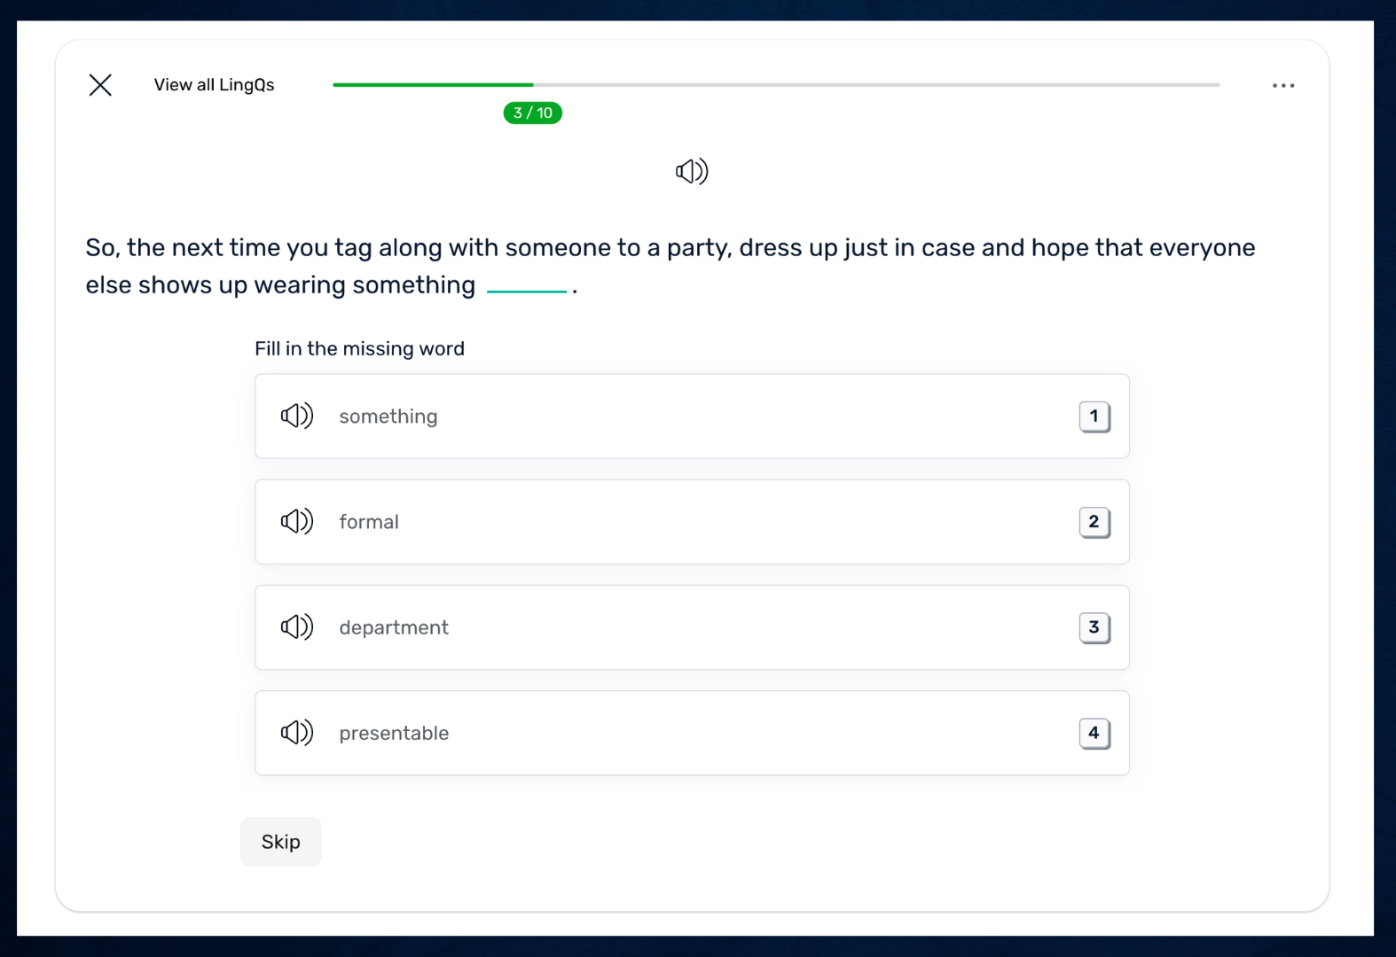Click the 3 / 10 progress badge
This screenshot has width=1396, height=957.
[x=532, y=113]
